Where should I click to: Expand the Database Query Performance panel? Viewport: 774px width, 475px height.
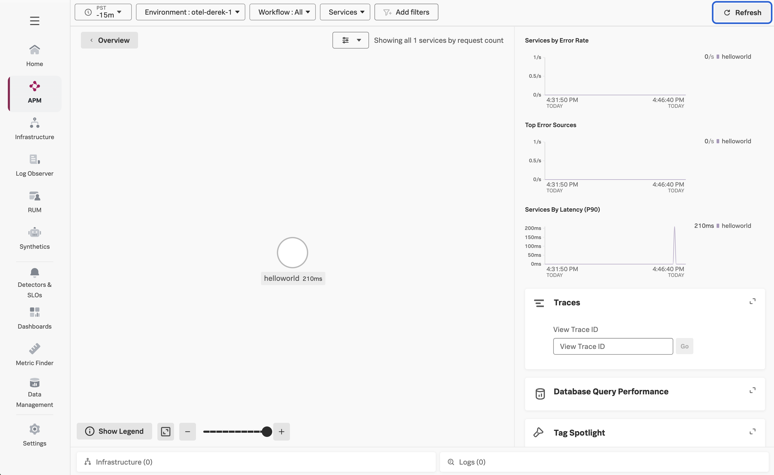click(752, 390)
